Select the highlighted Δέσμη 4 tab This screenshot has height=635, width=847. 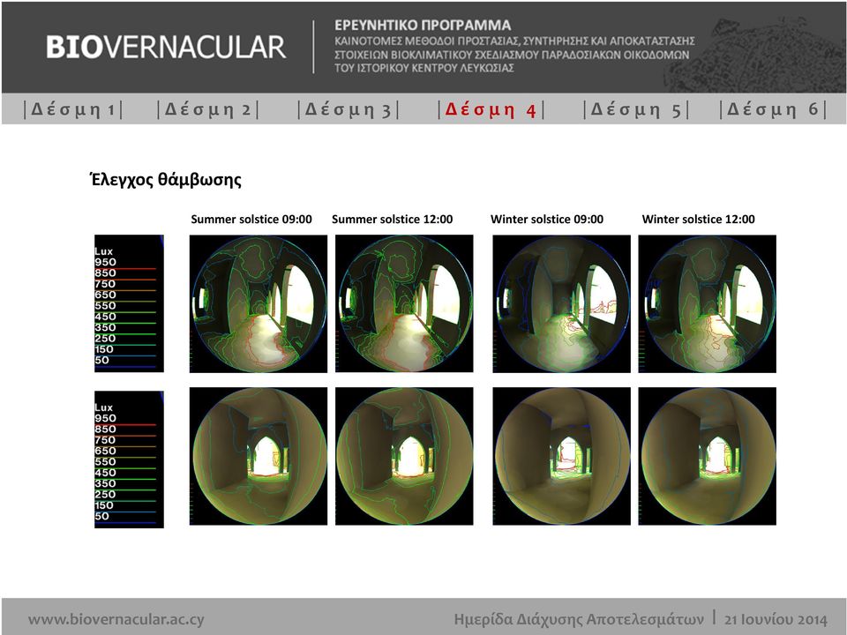pos(491,109)
